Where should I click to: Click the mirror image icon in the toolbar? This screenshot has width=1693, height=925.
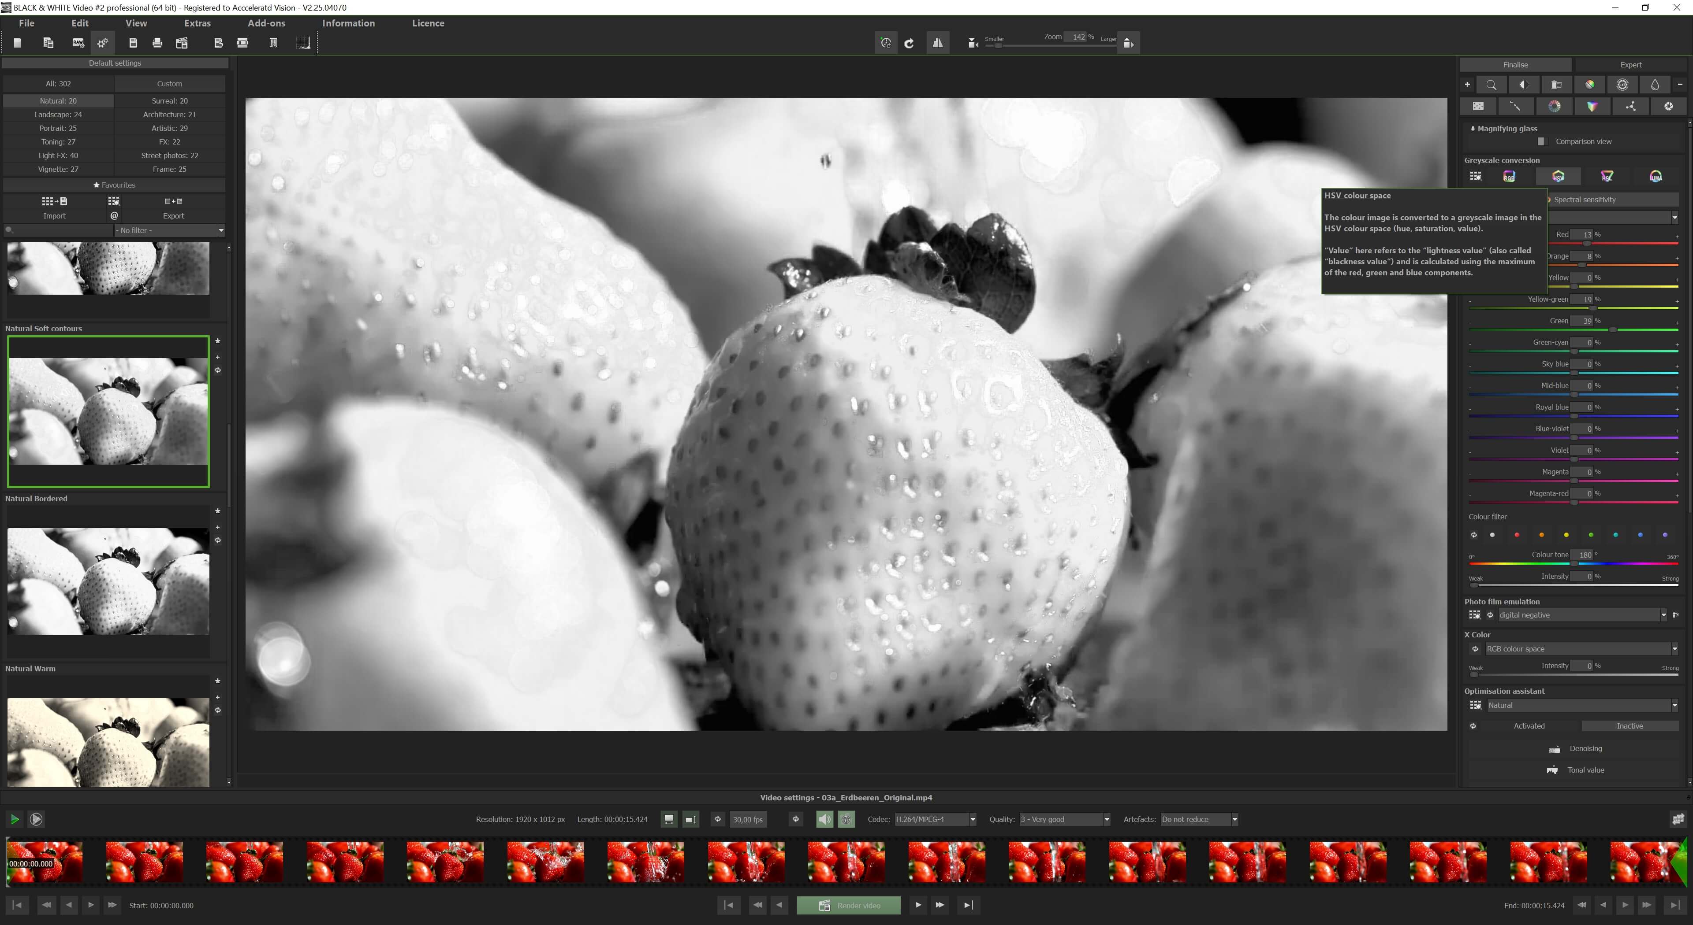pos(939,43)
